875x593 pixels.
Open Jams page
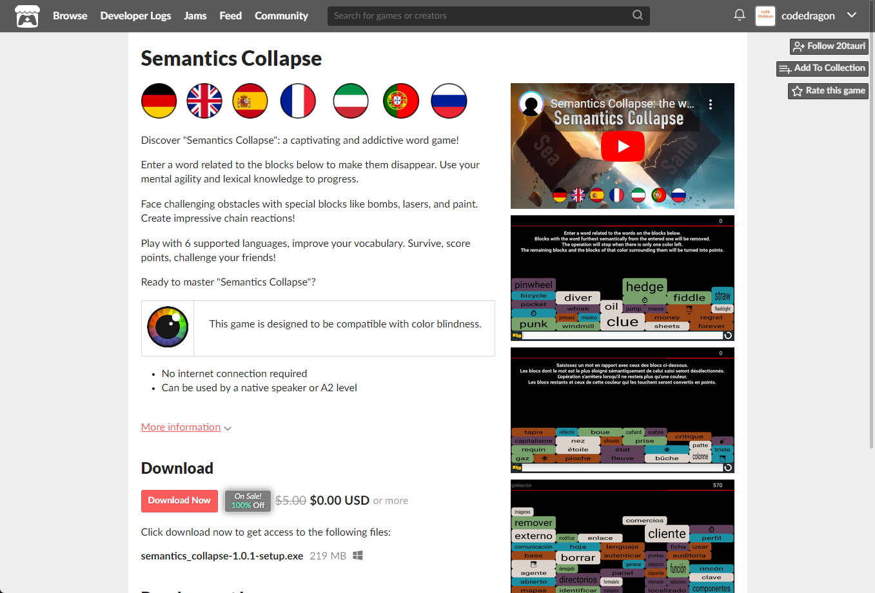tap(195, 15)
